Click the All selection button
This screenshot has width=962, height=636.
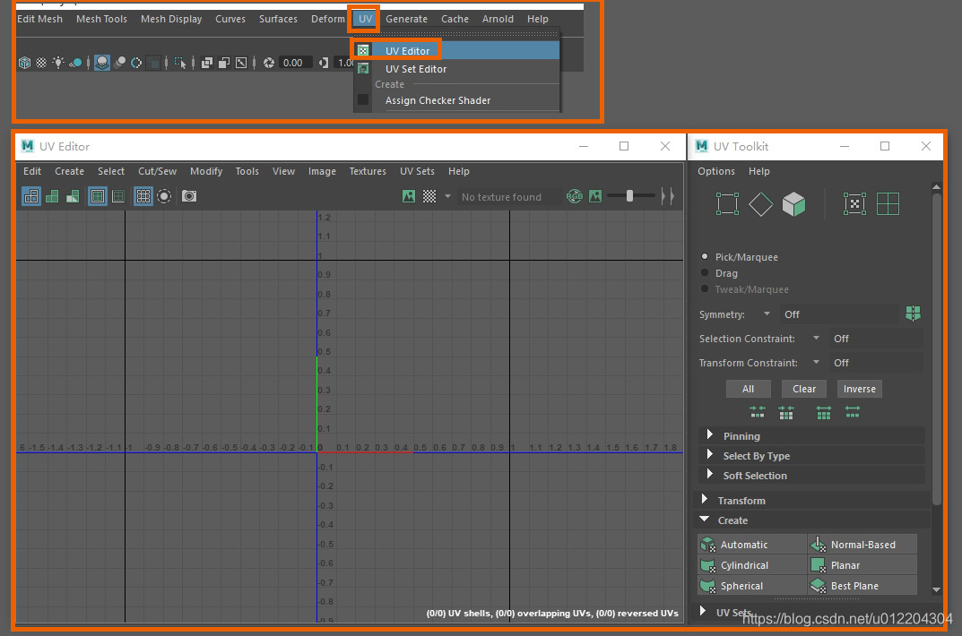pyautogui.click(x=748, y=389)
